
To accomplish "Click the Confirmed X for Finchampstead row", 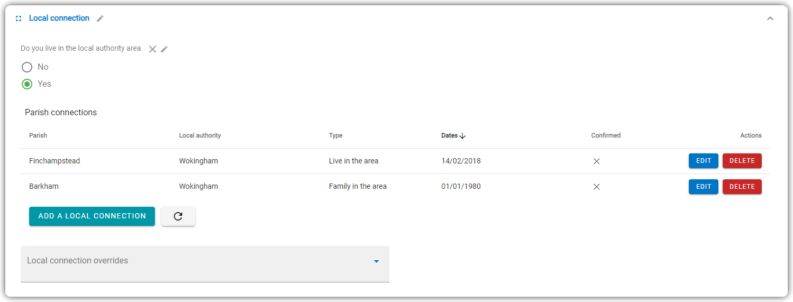I will (x=597, y=161).
